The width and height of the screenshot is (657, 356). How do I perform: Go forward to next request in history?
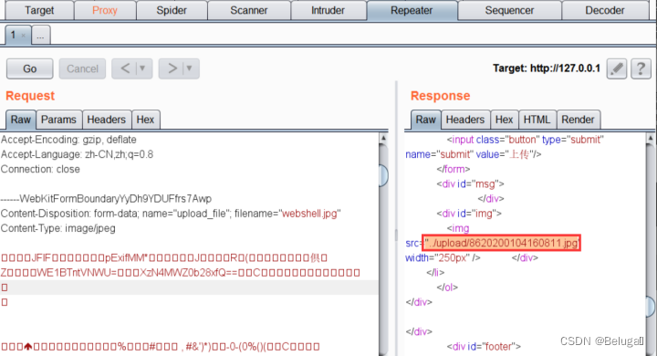pos(172,68)
